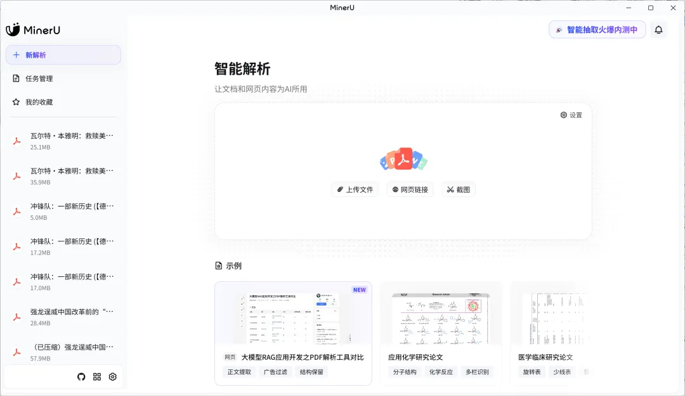
Task: Click the 多栏识别 tag
Action: pyautogui.click(x=477, y=372)
